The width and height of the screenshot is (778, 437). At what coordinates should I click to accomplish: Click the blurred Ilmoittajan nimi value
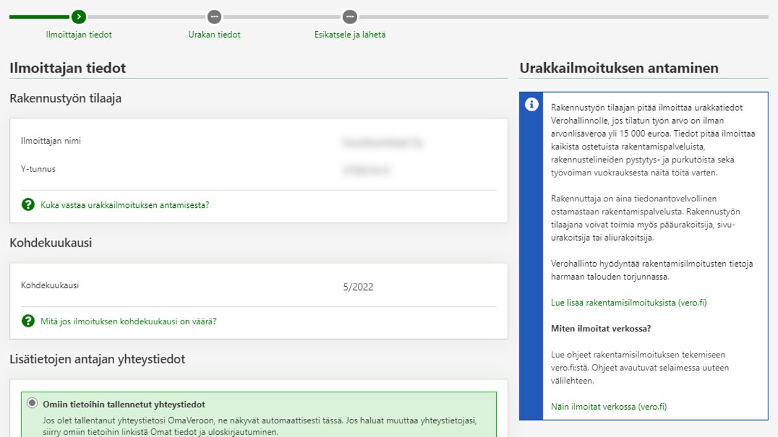click(x=383, y=142)
